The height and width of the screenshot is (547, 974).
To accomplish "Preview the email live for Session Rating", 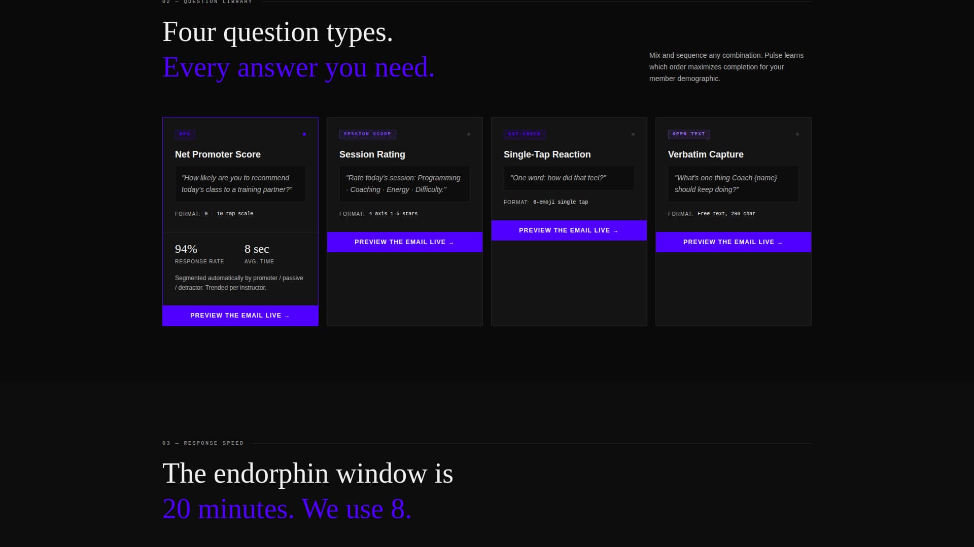I will [404, 242].
